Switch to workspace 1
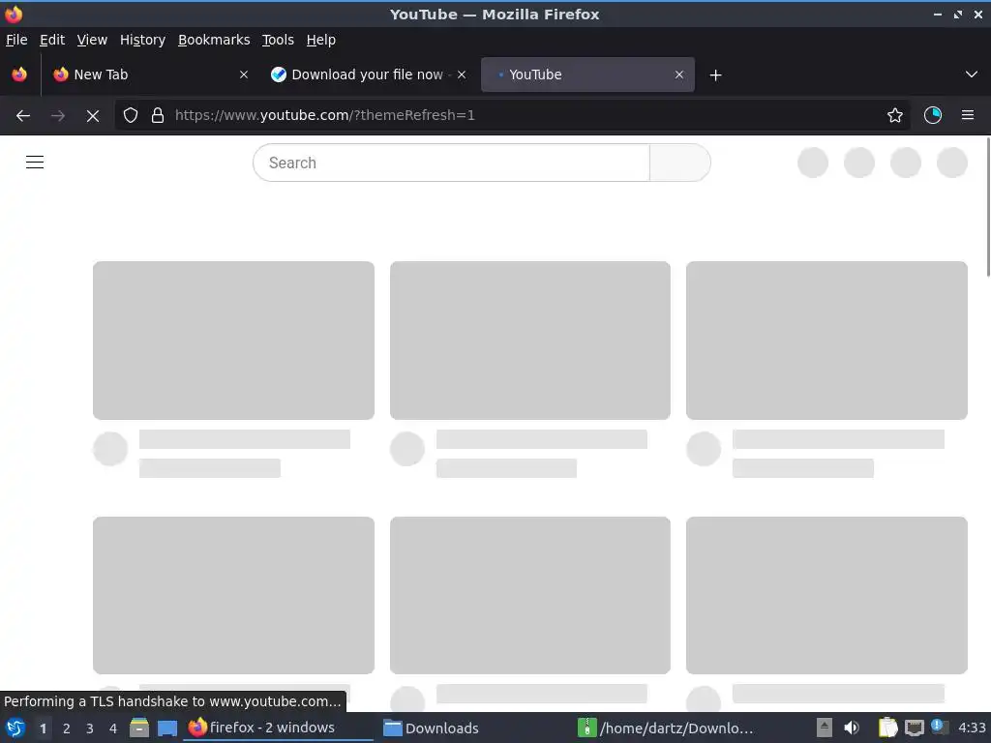Image resolution: width=991 pixels, height=743 pixels. click(x=43, y=728)
